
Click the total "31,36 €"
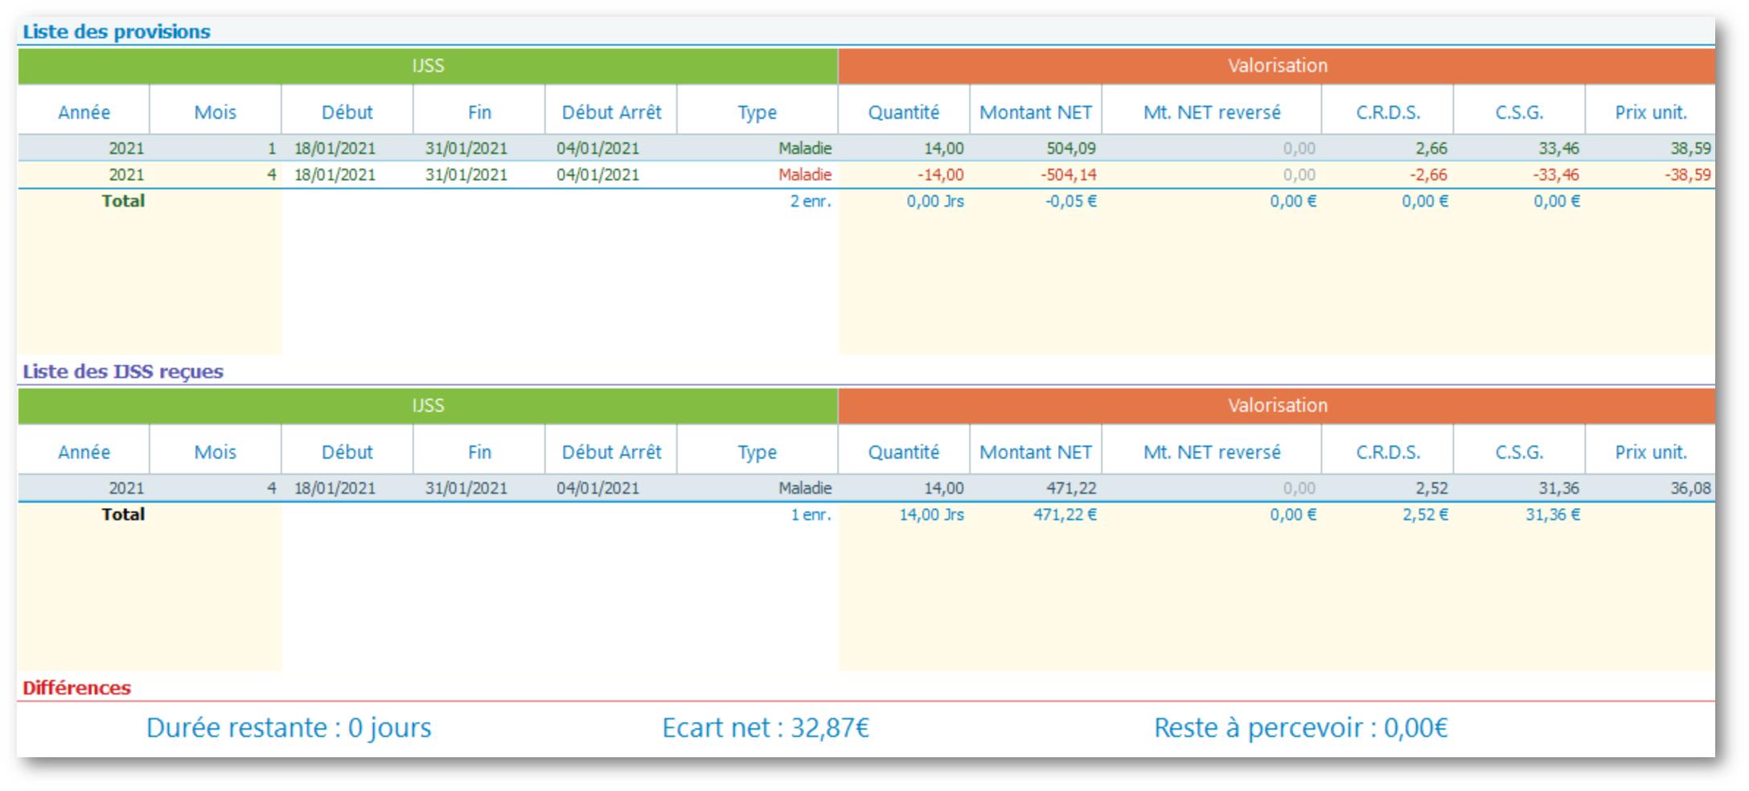pyautogui.click(x=1553, y=515)
